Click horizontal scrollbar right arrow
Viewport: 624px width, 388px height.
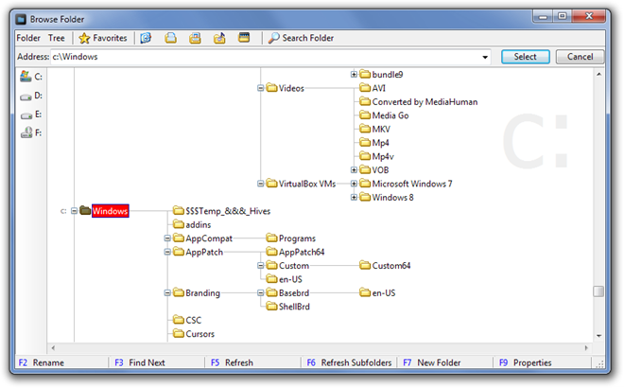pos(586,347)
